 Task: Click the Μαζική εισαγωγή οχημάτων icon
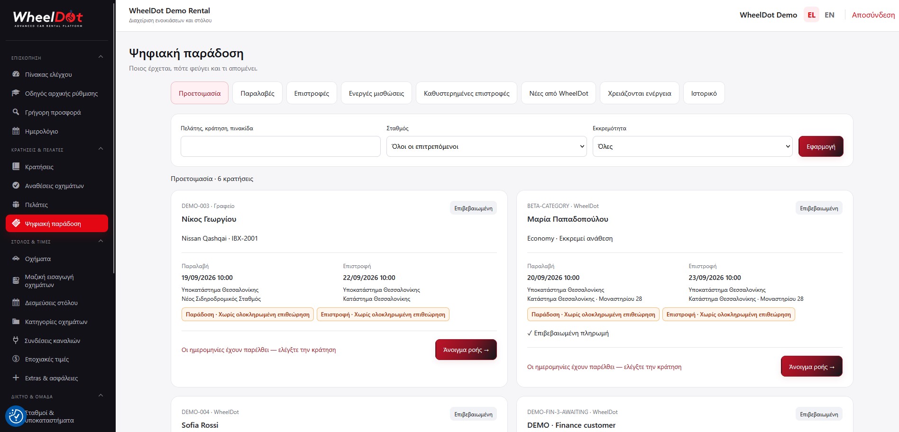pos(16,280)
